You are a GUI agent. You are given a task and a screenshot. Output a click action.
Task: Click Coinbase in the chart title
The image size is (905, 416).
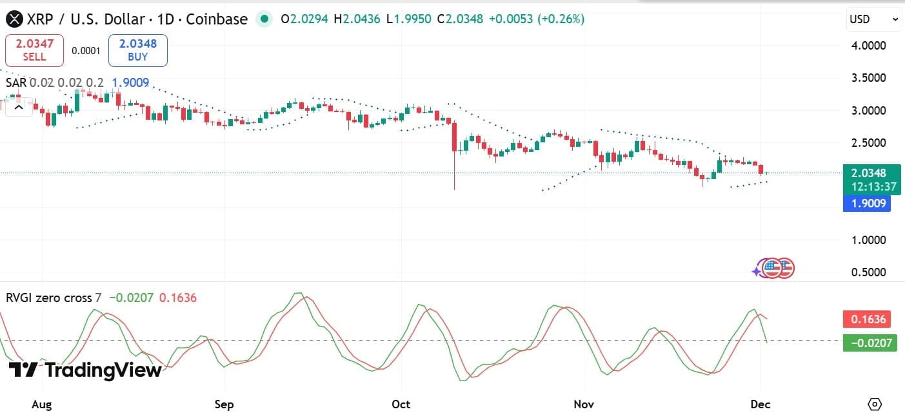(215, 19)
